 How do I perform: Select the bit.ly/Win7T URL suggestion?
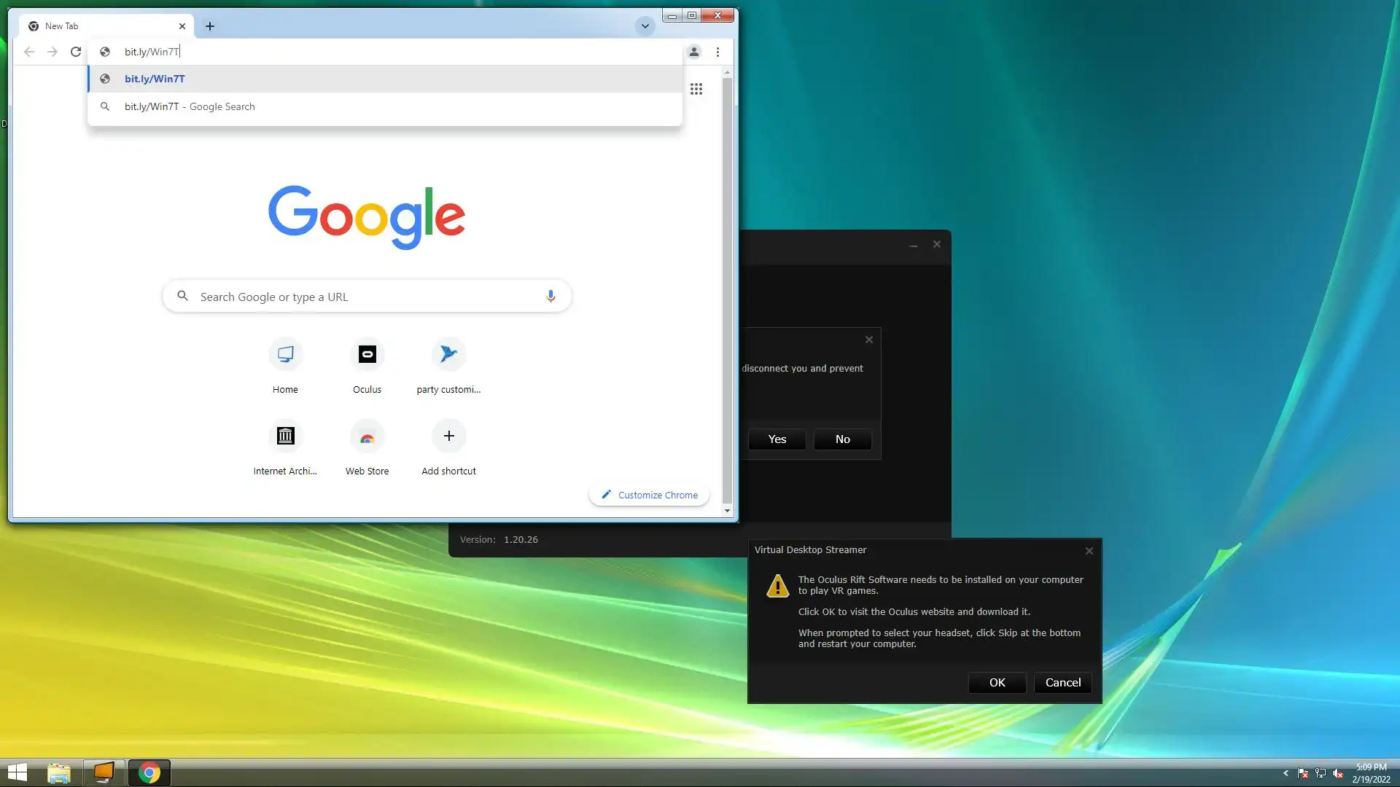[155, 79]
